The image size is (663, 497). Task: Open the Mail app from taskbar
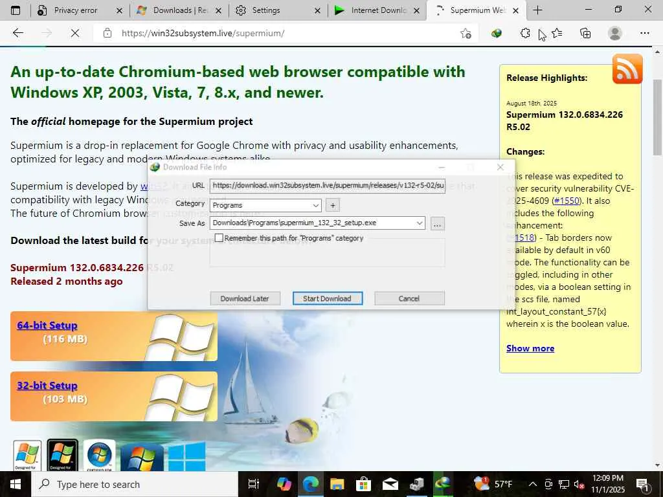tap(390, 484)
